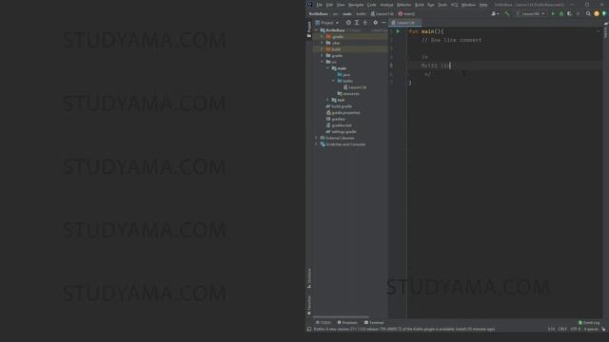Screen dimensions: 609x342
Task: Click the UTF-8 encoding widget
Action: click(575, 330)
